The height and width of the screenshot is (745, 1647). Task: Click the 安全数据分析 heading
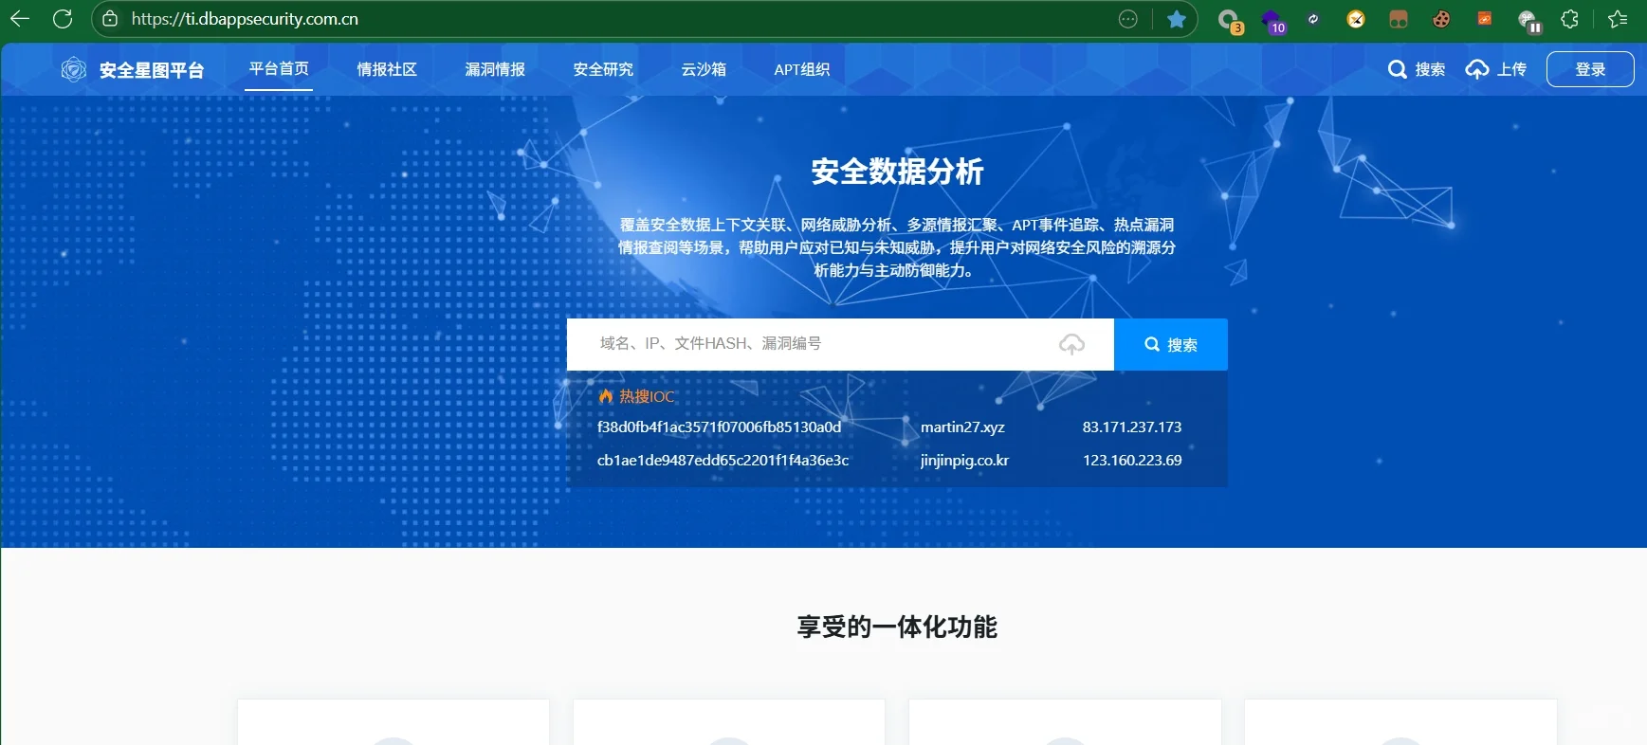(897, 172)
